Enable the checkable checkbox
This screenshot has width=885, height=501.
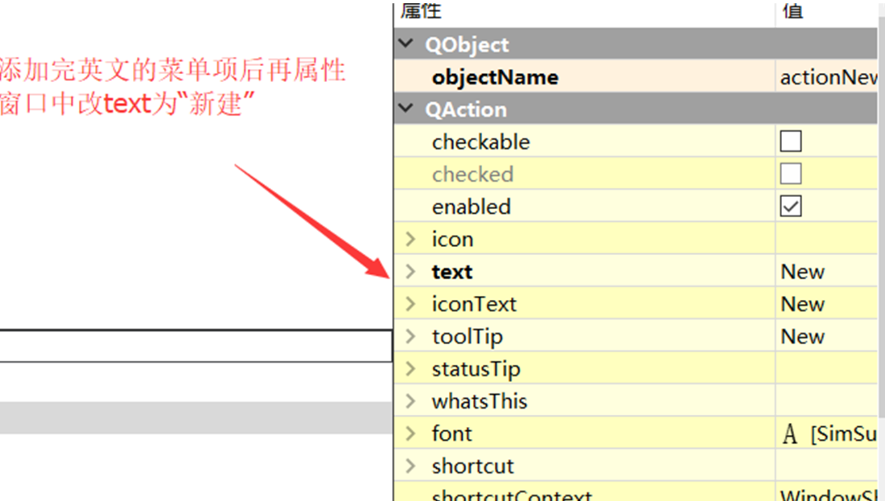[x=791, y=142]
